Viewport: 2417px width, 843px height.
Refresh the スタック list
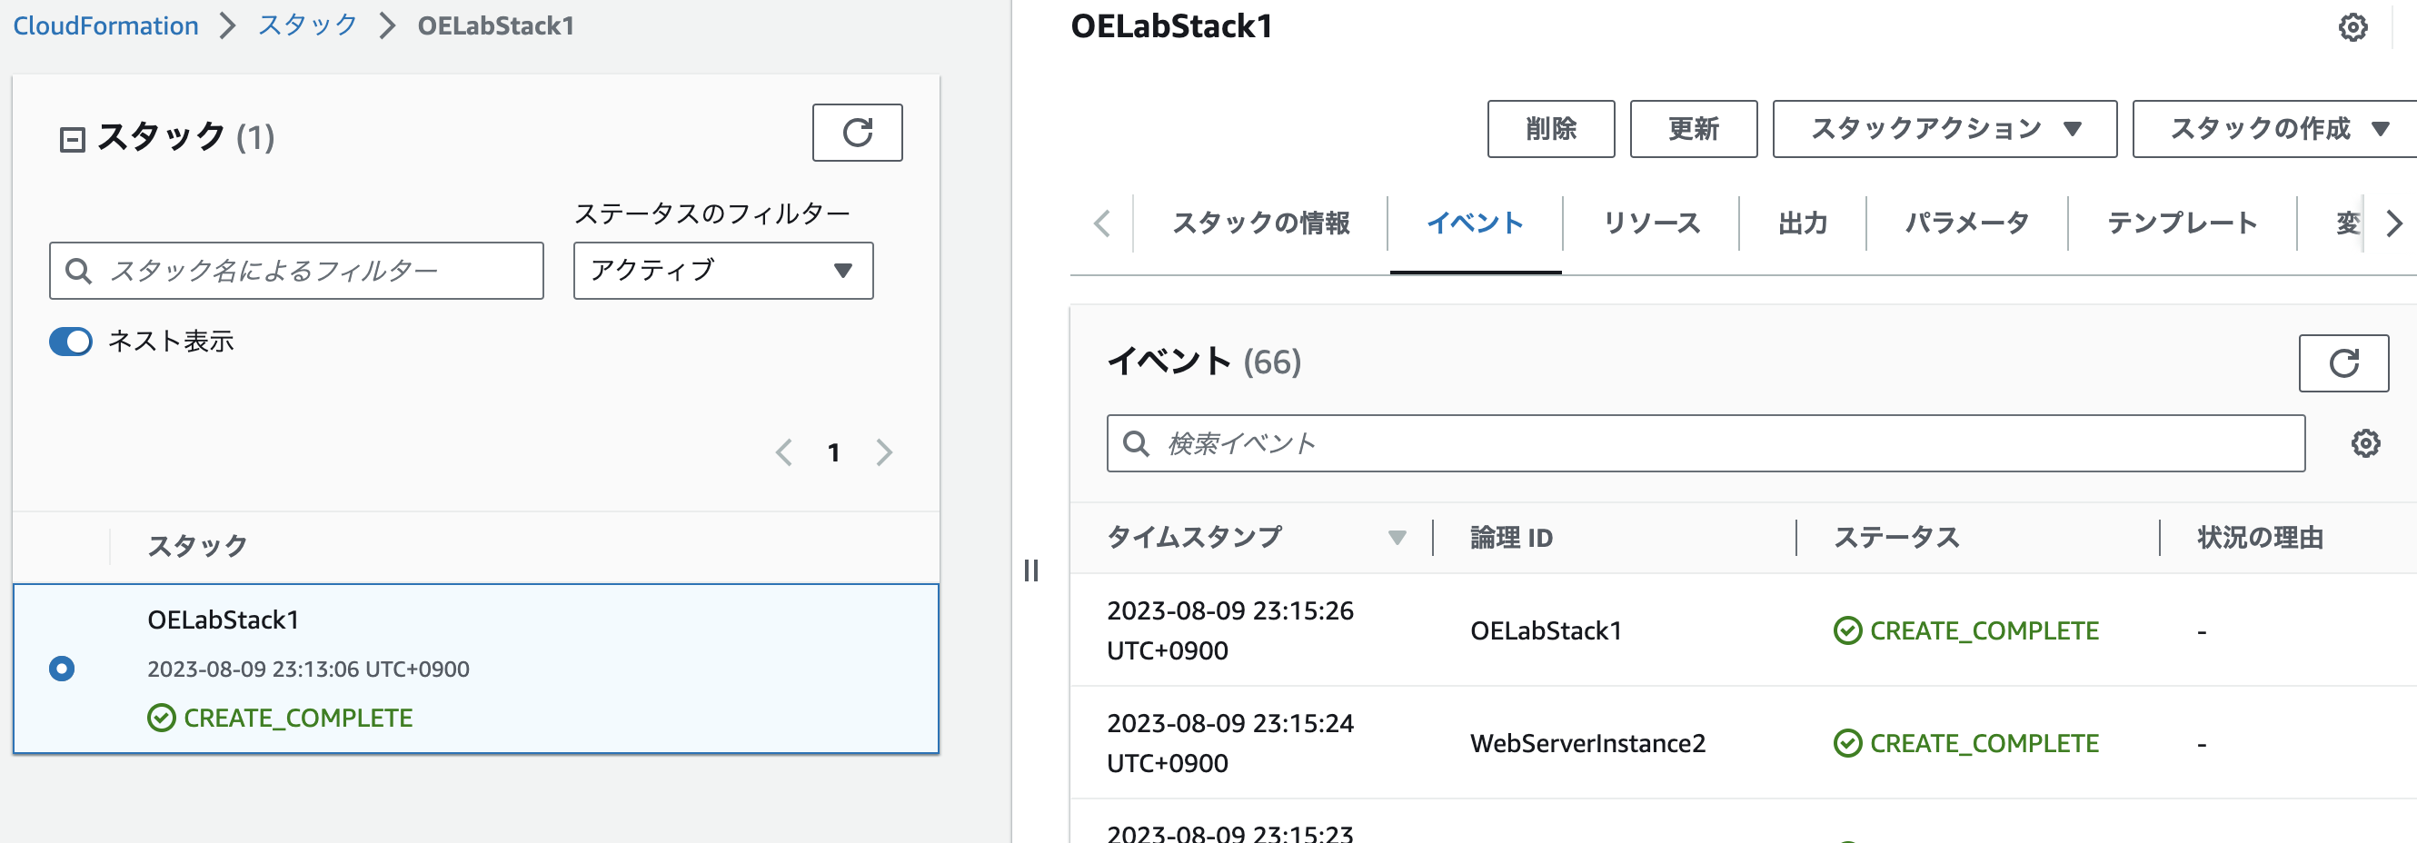point(857,133)
